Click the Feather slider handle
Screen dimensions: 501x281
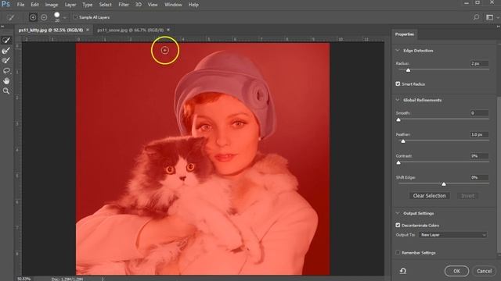coord(403,141)
